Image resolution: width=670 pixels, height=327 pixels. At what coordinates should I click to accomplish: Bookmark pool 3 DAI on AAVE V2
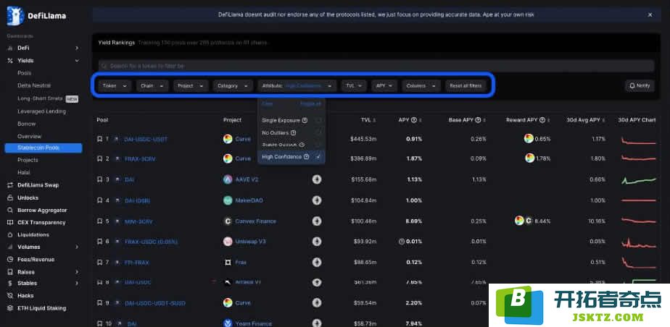(99, 179)
